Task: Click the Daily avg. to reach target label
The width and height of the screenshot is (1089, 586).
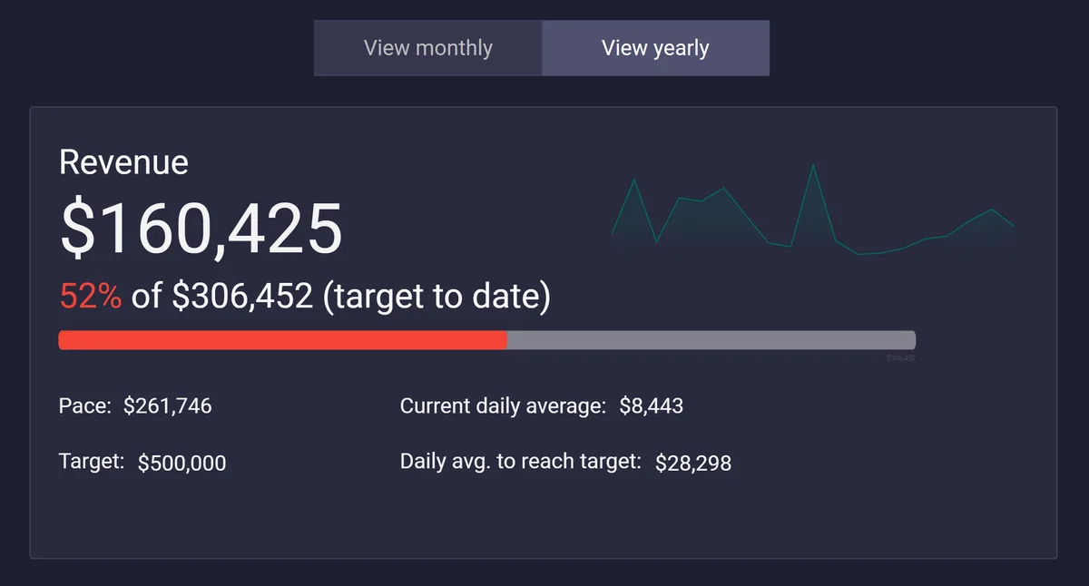Action: point(520,461)
